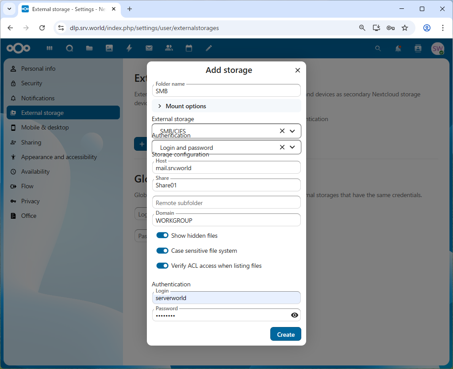453x369 pixels.
Task: Click the Nextcloud unified search icon
Action: (x=378, y=49)
